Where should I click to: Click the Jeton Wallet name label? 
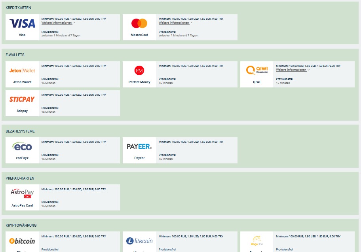pyautogui.click(x=22, y=82)
